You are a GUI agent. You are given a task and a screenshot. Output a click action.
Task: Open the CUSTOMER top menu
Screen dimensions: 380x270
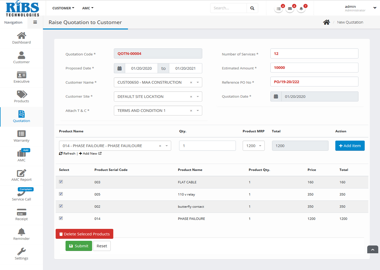tap(63, 8)
